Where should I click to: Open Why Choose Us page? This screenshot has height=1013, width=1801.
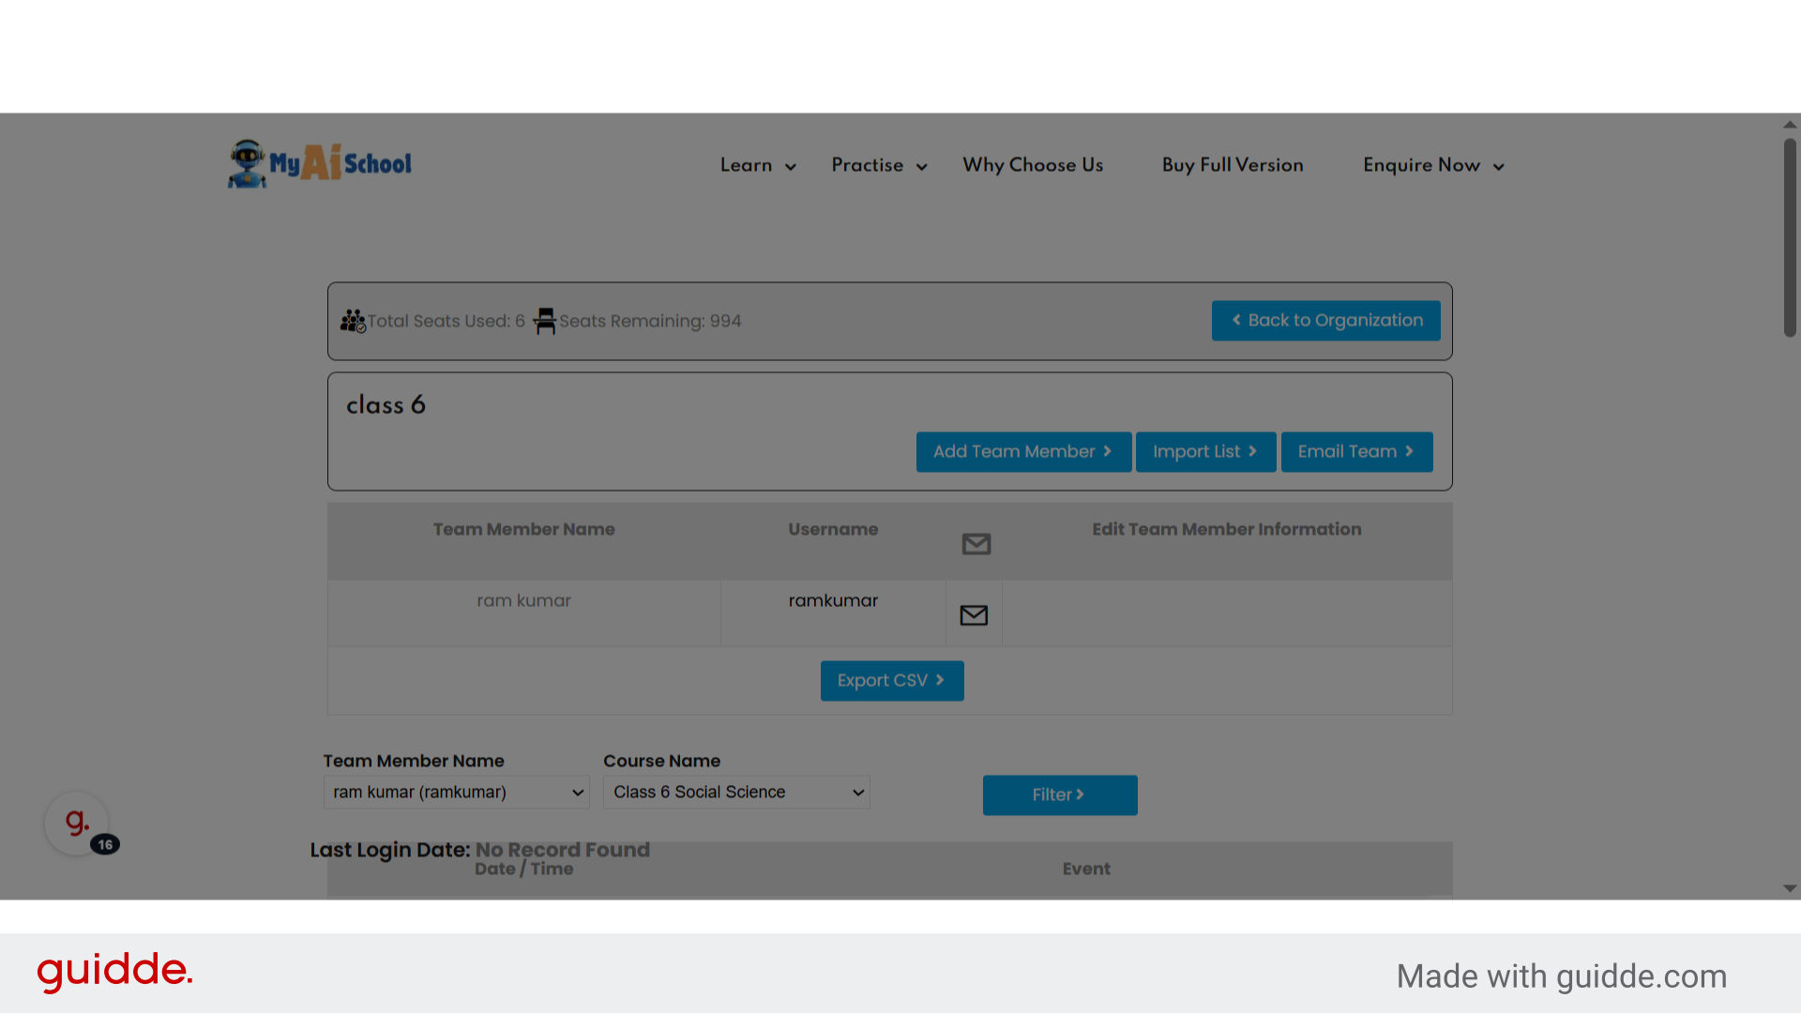point(1033,165)
